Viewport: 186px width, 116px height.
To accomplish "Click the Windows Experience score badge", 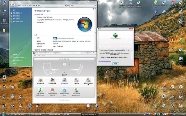I will click(55, 38).
